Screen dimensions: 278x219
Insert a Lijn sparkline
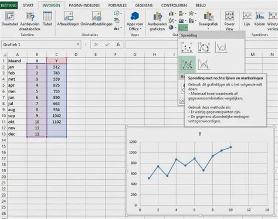[247, 19]
